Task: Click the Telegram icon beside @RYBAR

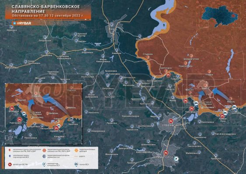Action: tap(14, 23)
